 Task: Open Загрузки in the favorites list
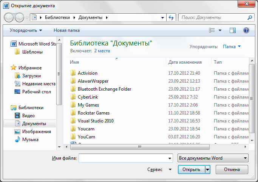coord(28,76)
